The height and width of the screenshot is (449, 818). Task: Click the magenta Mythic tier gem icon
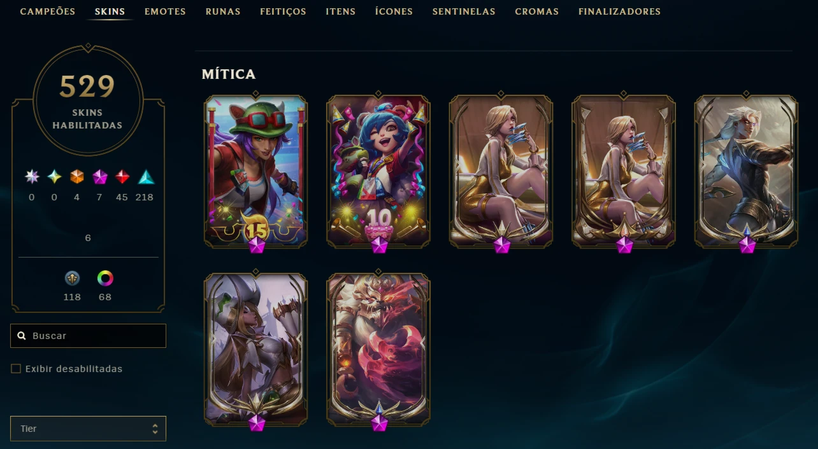click(100, 177)
